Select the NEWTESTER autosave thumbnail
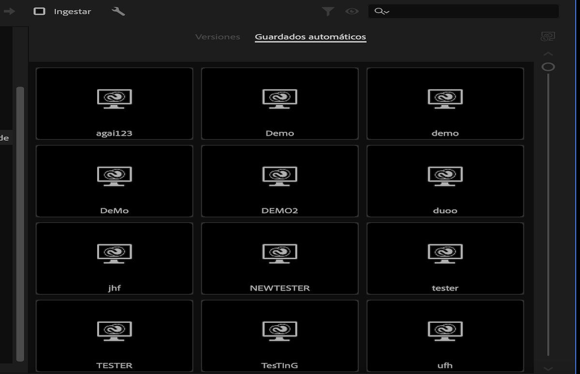The width and height of the screenshot is (580, 374). tap(279, 258)
